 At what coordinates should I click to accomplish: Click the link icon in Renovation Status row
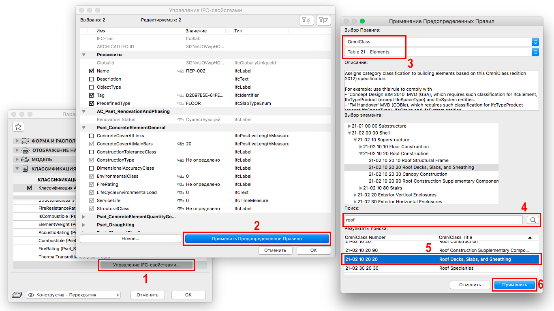point(181,119)
